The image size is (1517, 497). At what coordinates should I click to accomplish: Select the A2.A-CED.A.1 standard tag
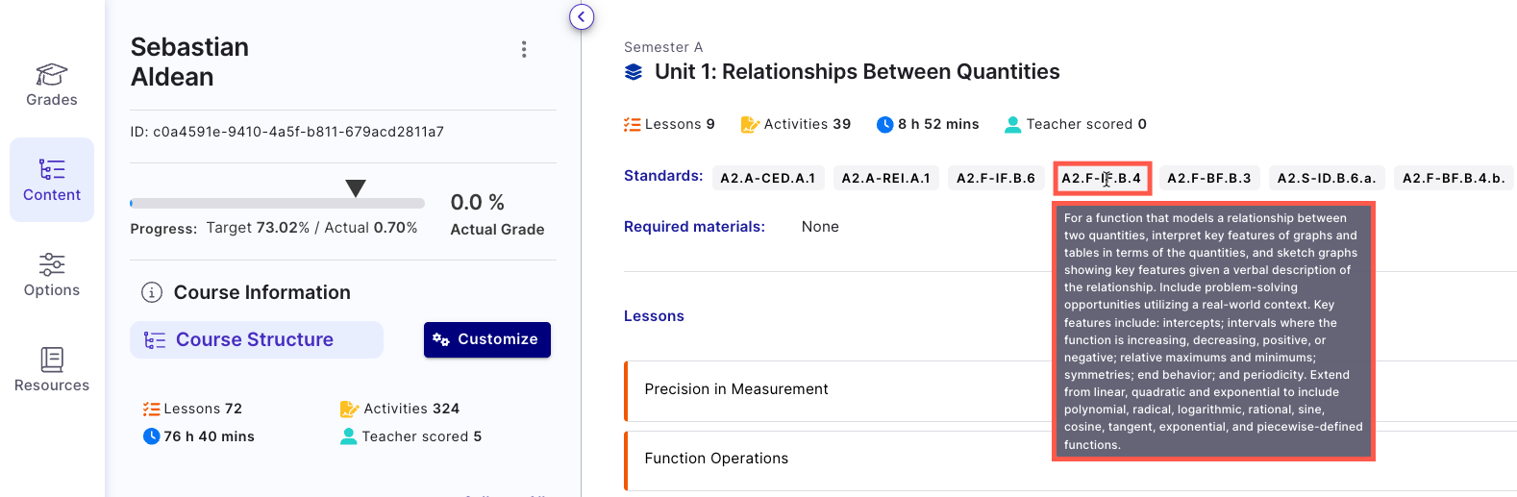pos(768,178)
